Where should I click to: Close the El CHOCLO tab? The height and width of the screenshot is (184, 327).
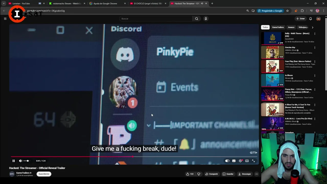point(166,4)
